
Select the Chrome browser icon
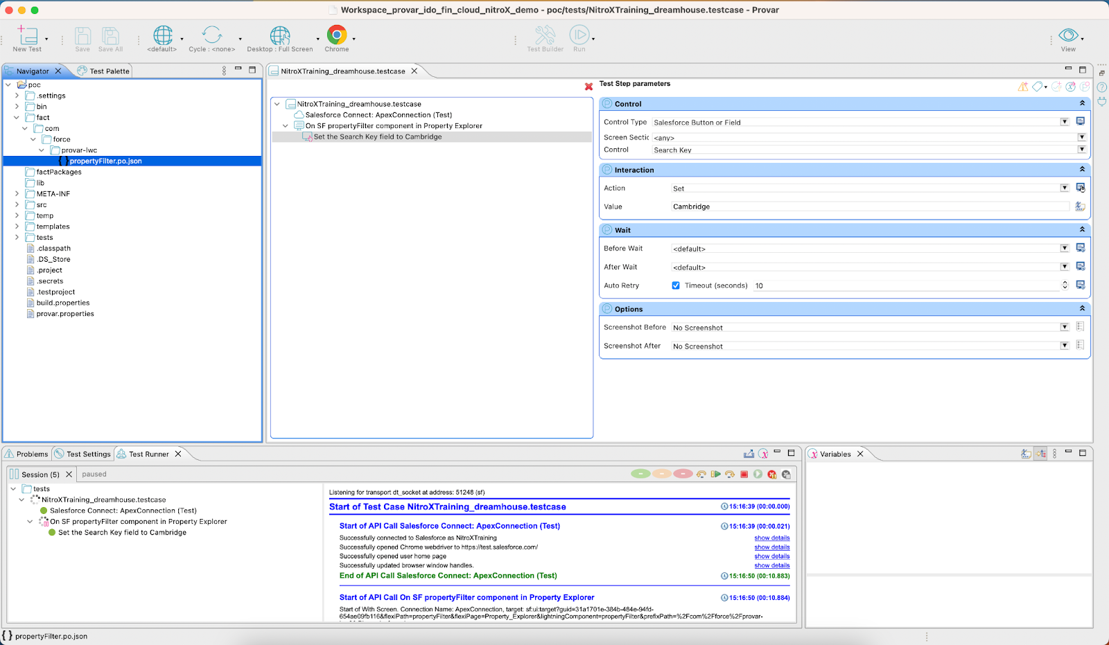337,35
